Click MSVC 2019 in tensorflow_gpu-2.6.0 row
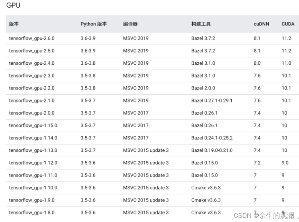The image size is (299, 222). pyautogui.click(x=136, y=38)
